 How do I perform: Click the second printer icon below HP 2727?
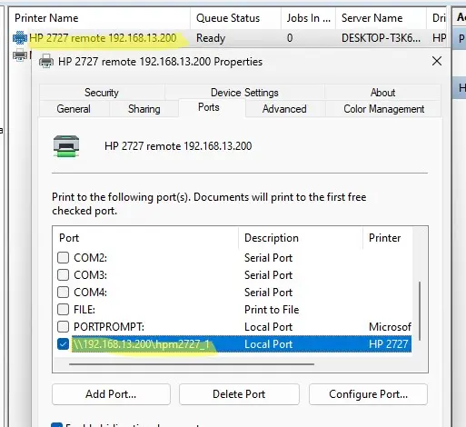point(20,55)
